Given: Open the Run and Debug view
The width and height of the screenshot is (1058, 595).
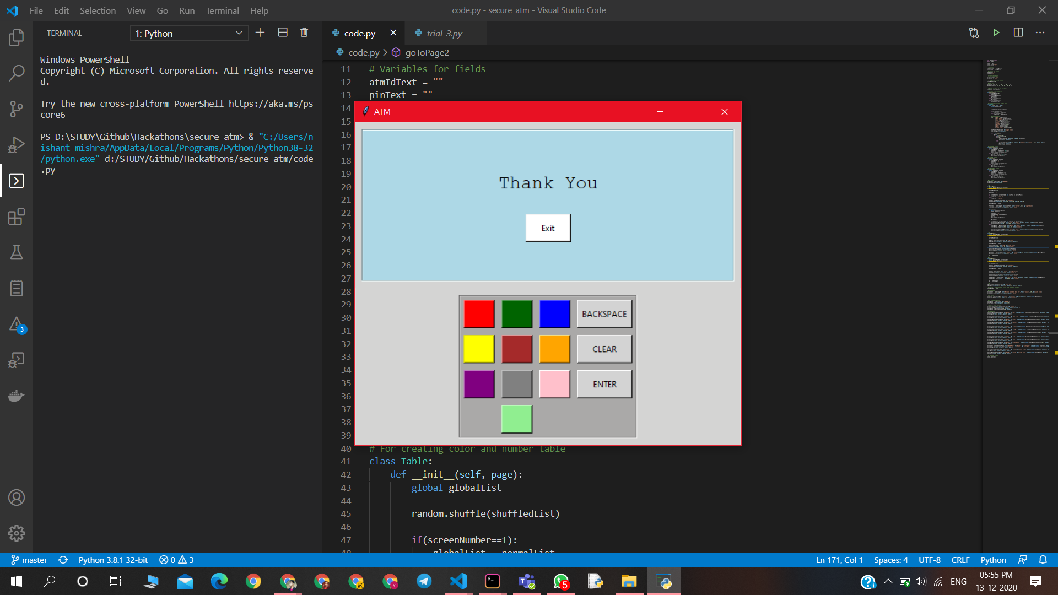Looking at the screenshot, I should pos(17,145).
